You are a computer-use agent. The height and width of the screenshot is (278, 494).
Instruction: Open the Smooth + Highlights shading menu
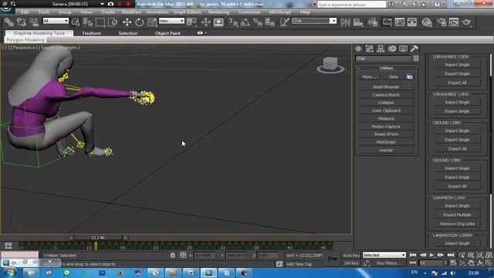[x=59, y=48]
